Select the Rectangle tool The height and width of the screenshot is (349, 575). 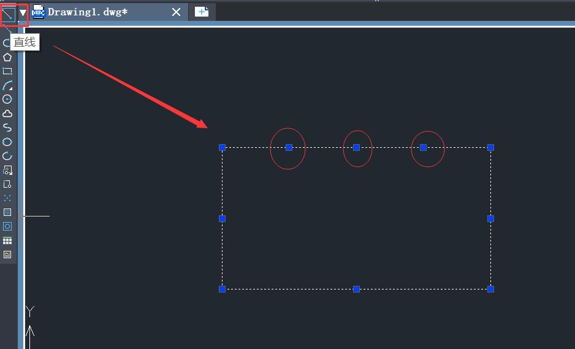point(7,71)
